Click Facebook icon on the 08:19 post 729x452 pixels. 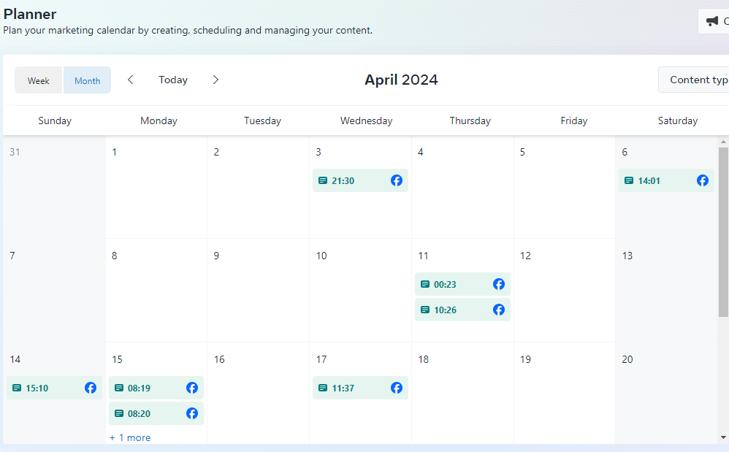[x=192, y=388]
